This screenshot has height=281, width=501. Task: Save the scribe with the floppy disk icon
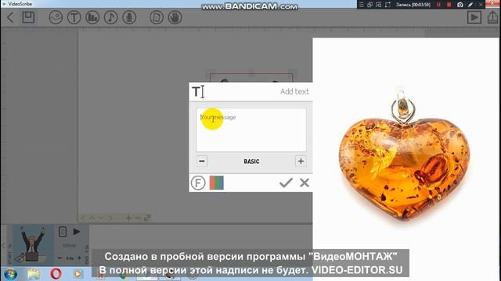pyautogui.click(x=28, y=17)
